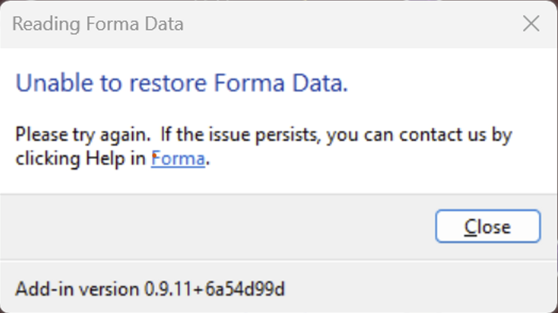Click the words 'you can' in the message
The height and width of the screenshot is (313, 558).
pos(359,135)
